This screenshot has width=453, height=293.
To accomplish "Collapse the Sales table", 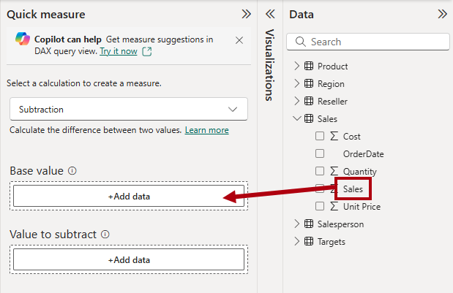I will click(x=296, y=118).
